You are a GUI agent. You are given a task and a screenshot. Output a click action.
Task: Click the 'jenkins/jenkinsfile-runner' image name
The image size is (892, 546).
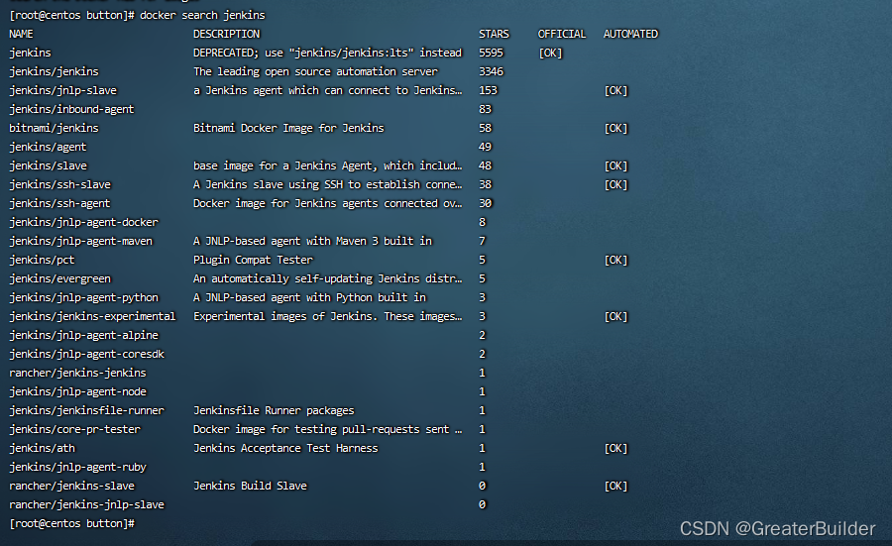(86, 410)
